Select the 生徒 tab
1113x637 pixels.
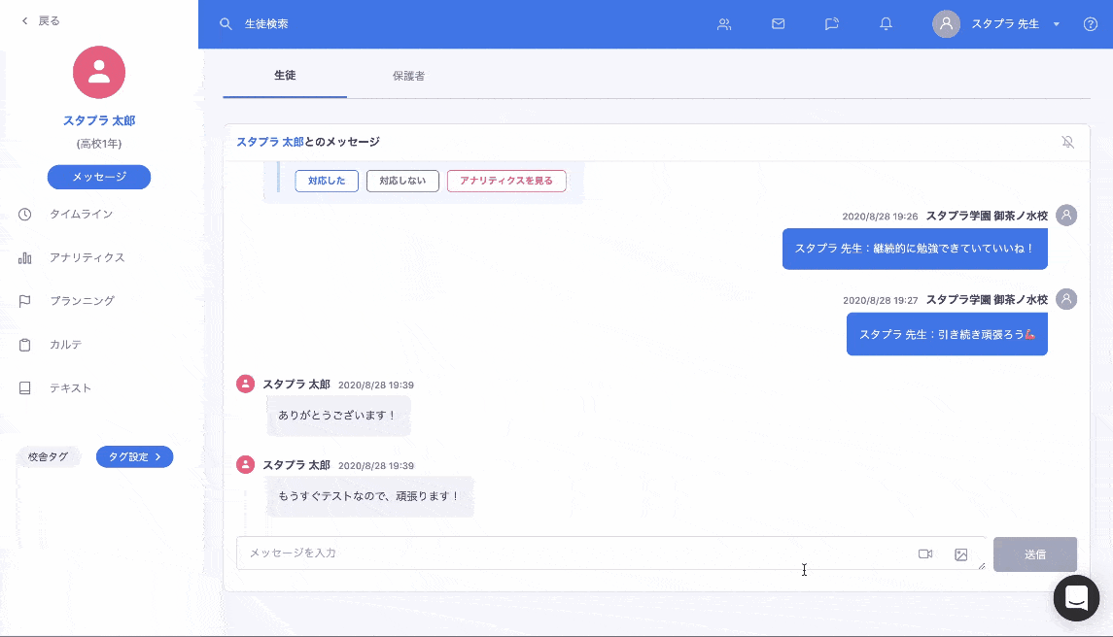[x=285, y=75]
